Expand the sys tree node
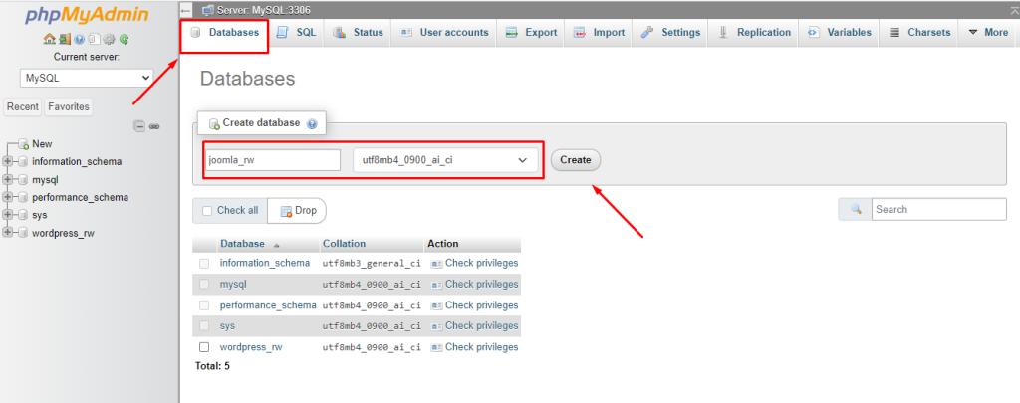This screenshot has height=403, width=1020. point(8,215)
